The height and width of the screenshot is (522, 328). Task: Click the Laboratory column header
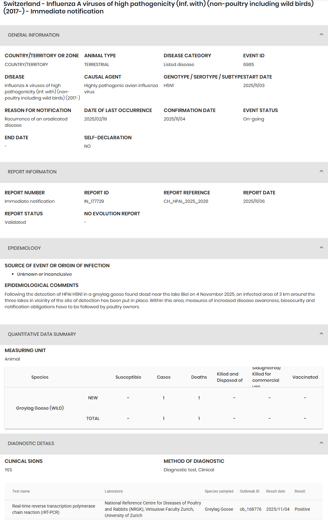(114, 491)
